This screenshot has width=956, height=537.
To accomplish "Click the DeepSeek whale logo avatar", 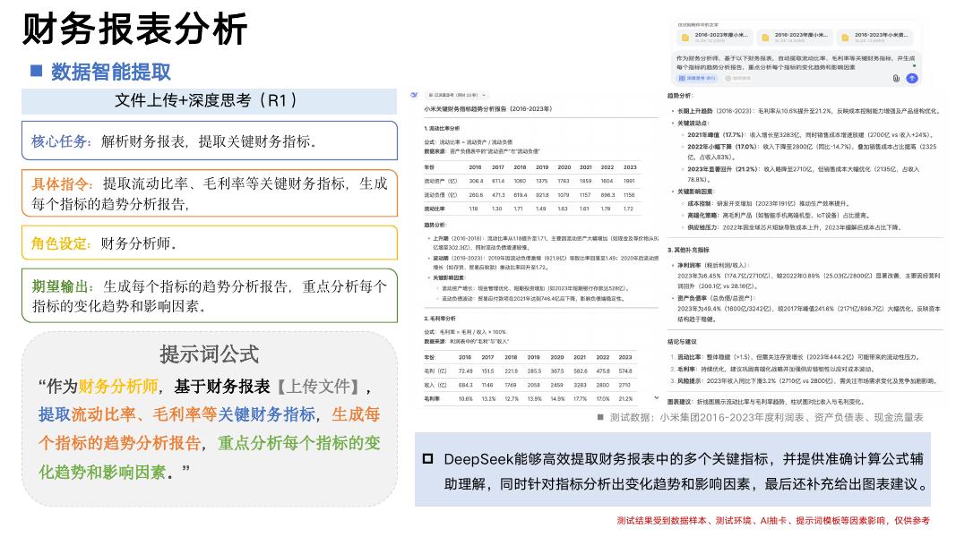I will coord(414,95).
